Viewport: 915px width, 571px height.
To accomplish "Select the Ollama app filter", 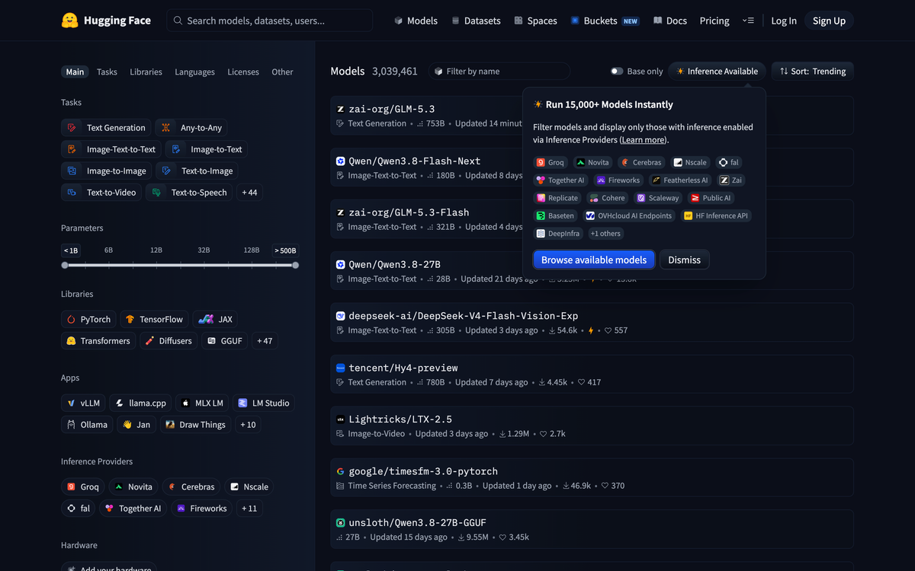I will (x=87, y=425).
